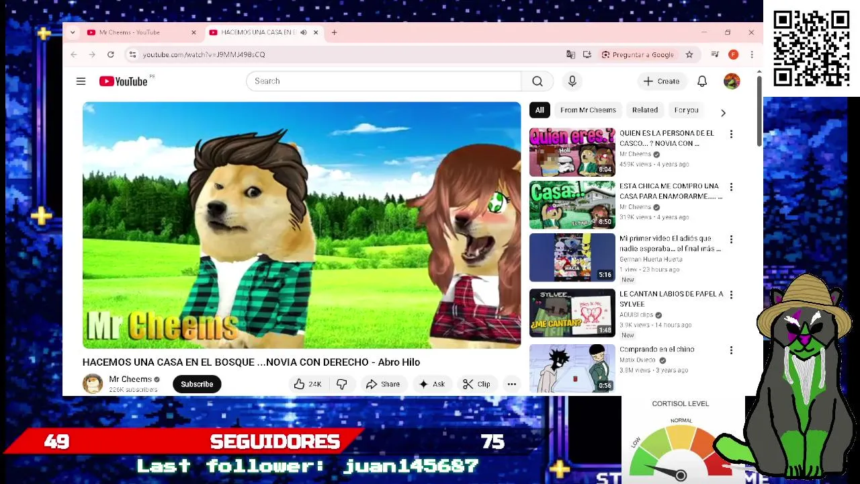Play the Quien eres thumbnail video

572,152
